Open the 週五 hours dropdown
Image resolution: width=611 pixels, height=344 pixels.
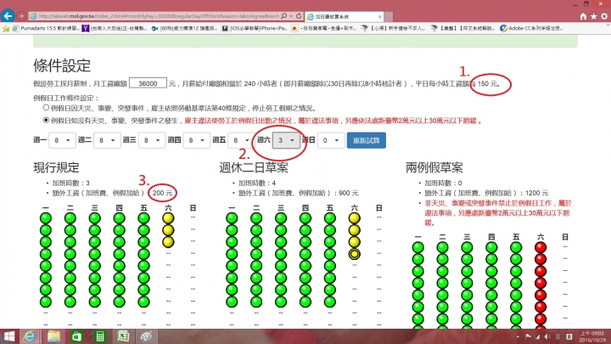[x=241, y=140]
